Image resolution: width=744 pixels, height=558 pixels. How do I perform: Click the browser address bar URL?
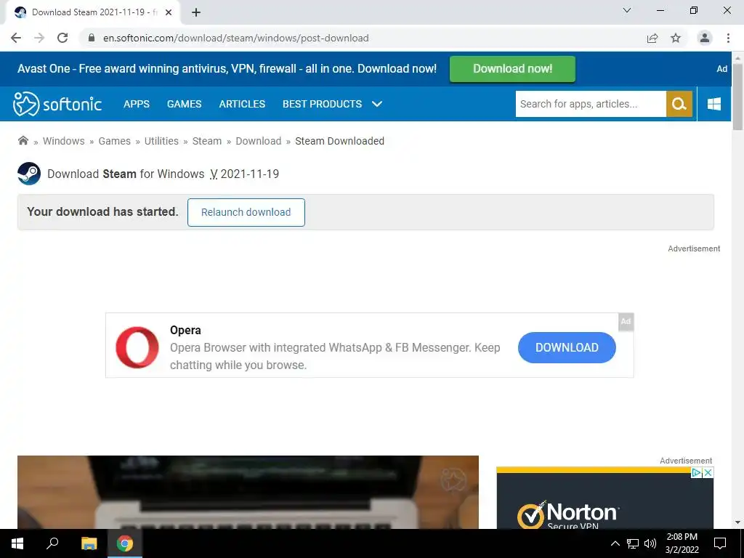236,38
